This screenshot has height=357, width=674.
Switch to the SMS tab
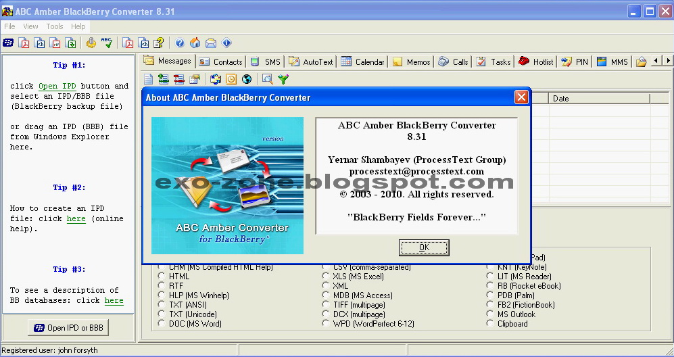pos(266,62)
